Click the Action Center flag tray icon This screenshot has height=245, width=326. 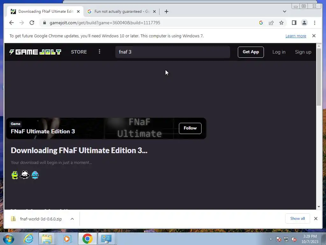point(279,239)
